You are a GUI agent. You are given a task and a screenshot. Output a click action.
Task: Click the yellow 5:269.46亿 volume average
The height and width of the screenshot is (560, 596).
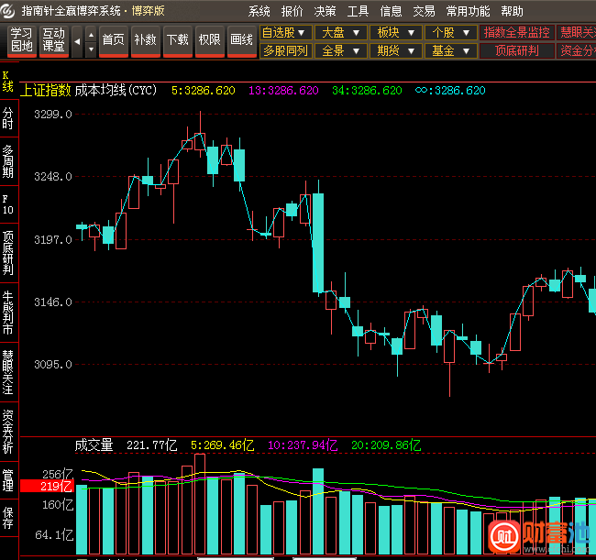[x=223, y=445]
